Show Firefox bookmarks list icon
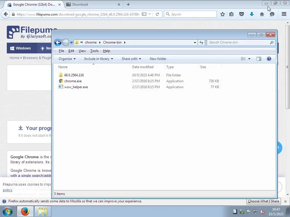The height and width of the screenshot is (217, 290). 231,14
